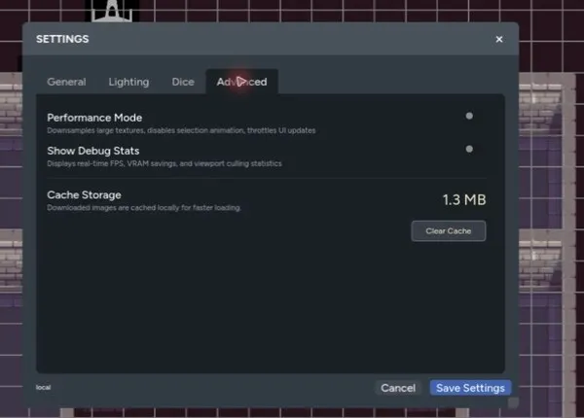584x418 pixels.
Task: Clear the image cache
Action: (x=449, y=231)
